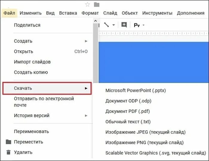Screen dimensions: 209x161
Task: Open the Инструменты menu
Action: (x=157, y=13)
